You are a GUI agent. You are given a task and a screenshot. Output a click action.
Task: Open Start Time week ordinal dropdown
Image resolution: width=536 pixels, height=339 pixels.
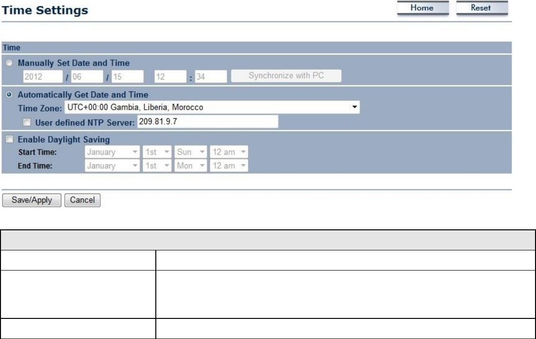pyautogui.click(x=157, y=152)
